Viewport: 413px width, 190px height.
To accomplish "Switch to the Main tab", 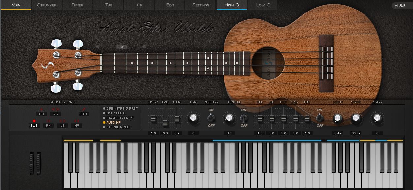I will point(16,5).
